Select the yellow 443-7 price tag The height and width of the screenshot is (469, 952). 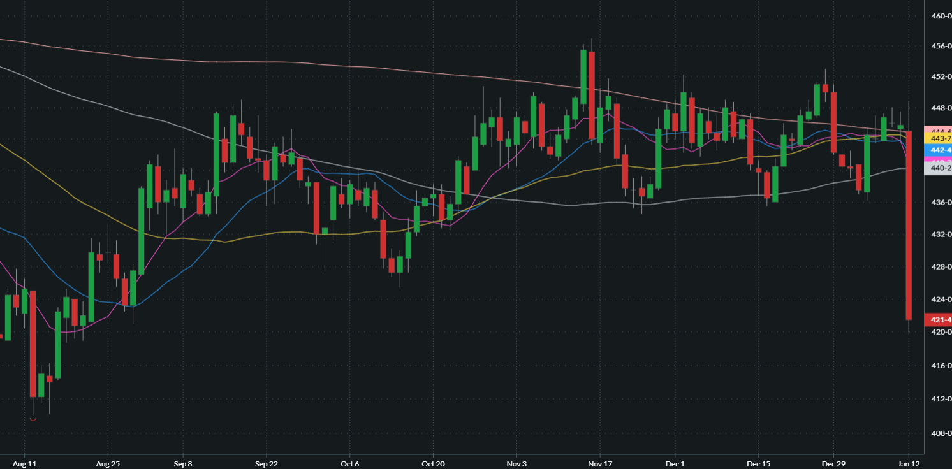(938, 138)
